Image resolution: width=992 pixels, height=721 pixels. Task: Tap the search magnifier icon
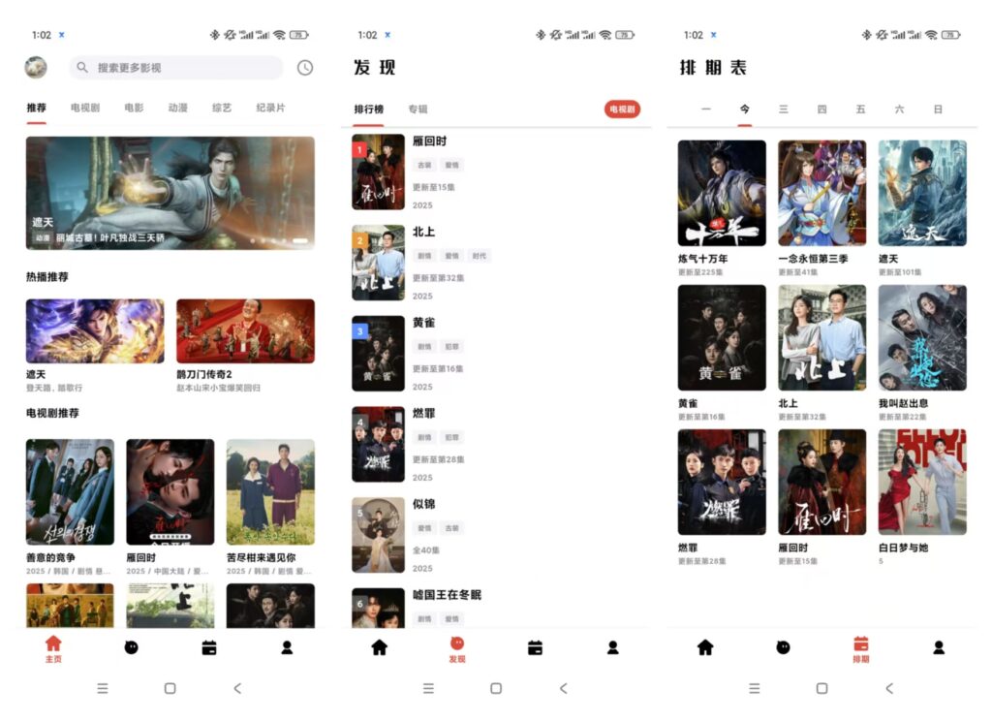point(82,67)
